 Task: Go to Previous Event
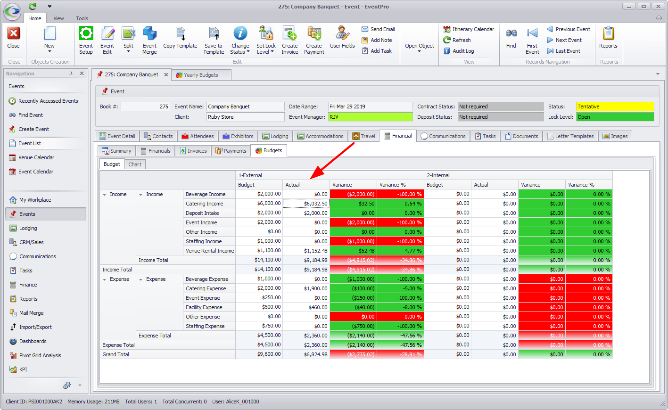tap(568, 29)
